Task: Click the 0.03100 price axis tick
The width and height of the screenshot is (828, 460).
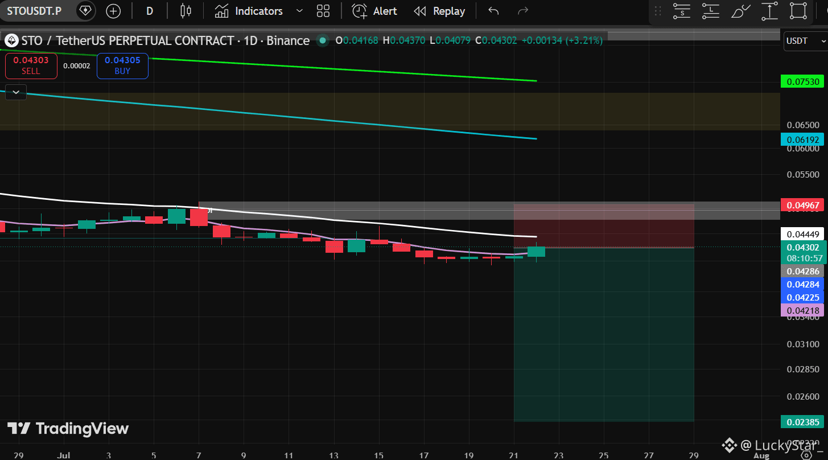Action: point(803,344)
